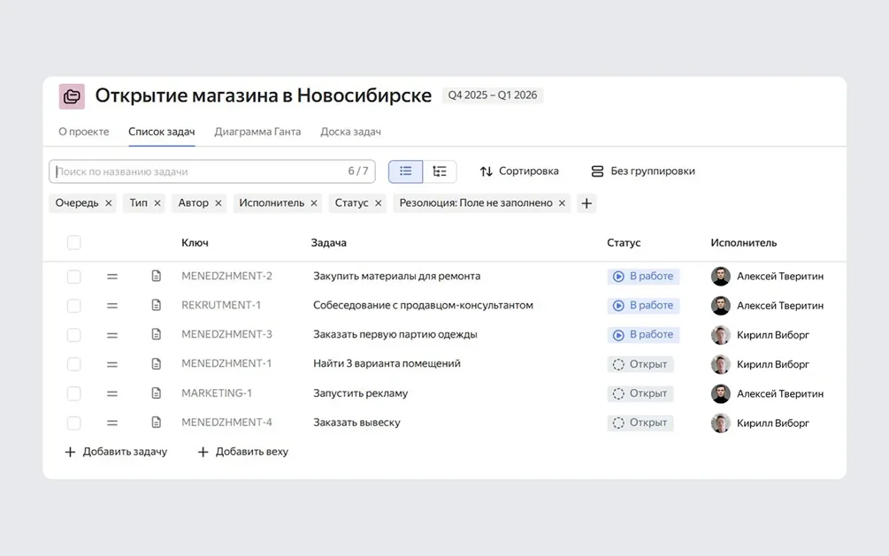Click the grouping icon next to Без группировки

point(597,171)
